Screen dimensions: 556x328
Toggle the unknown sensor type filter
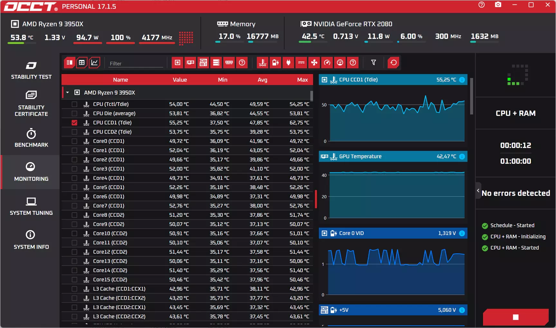pyautogui.click(x=353, y=63)
